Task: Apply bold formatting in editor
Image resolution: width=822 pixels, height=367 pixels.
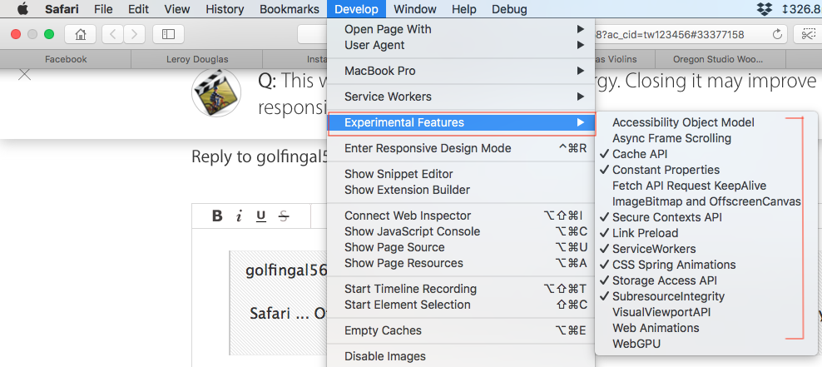Action: pyautogui.click(x=217, y=216)
